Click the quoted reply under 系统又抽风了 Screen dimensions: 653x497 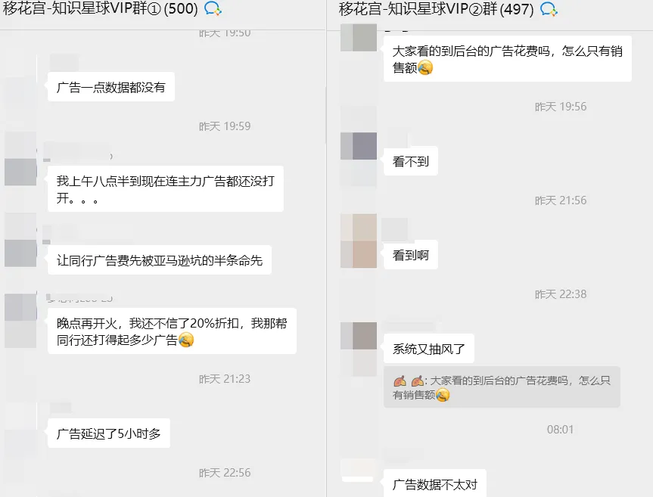502,387
